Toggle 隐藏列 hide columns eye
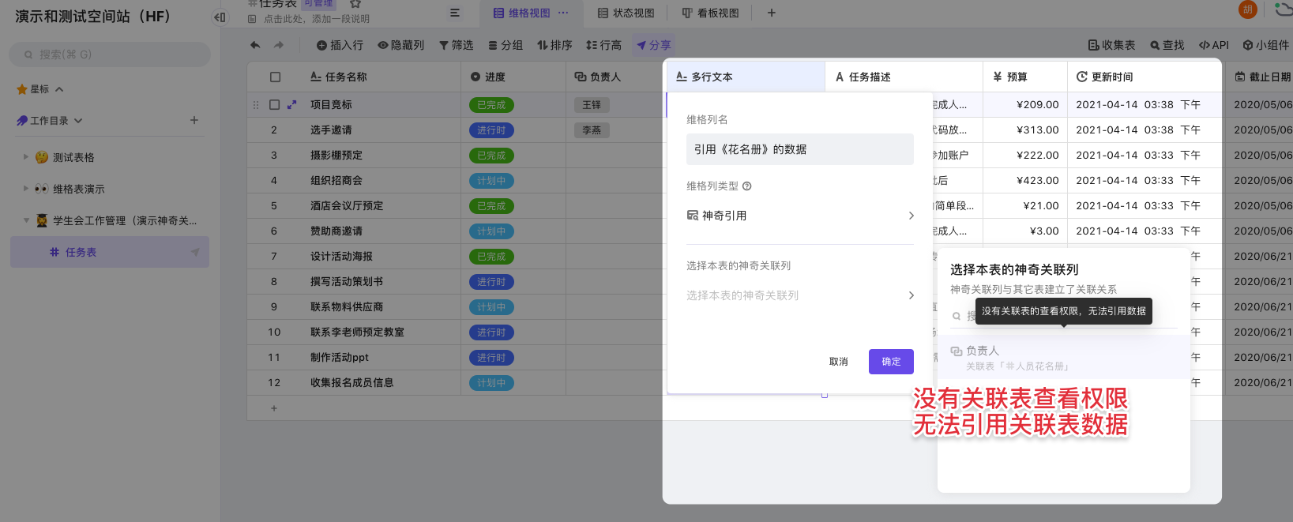This screenshot has height=522, width=1293. 383,46
